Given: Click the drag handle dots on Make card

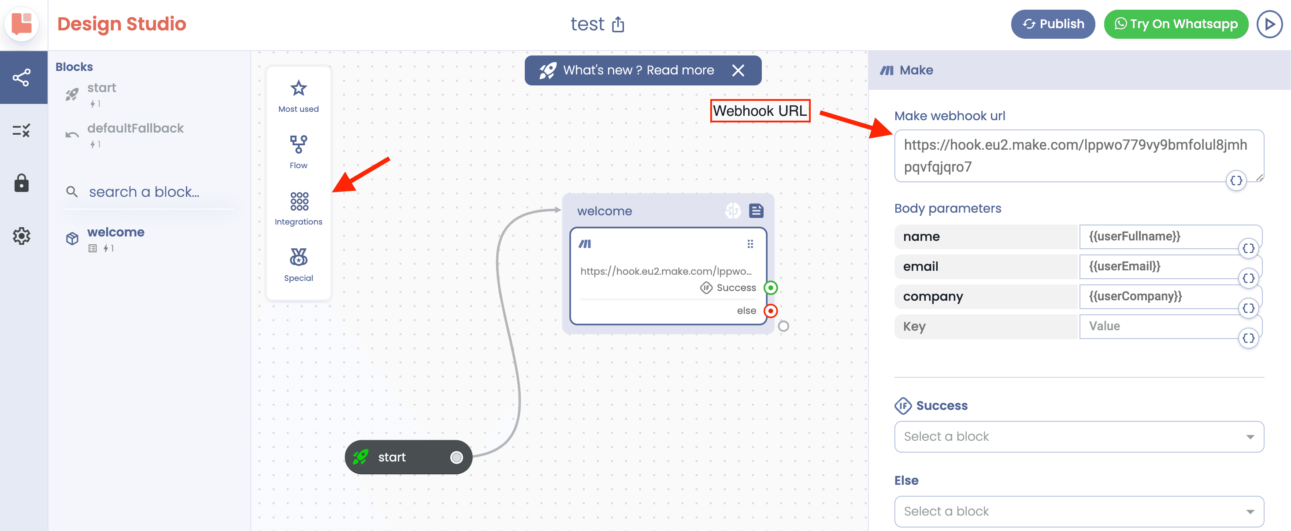Looking at the screenshot, I should pos(750,244).
